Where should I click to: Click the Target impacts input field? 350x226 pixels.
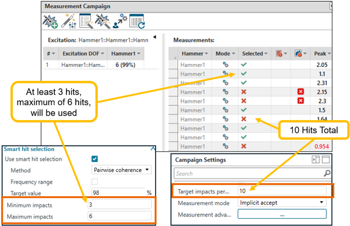click(x=282, y=191)
